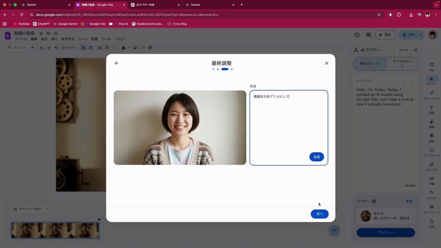The width and height of the screenshot is (441, 248).
Task: Open the 合わせる zoom fit dropdown
Action: coord(69,48)
